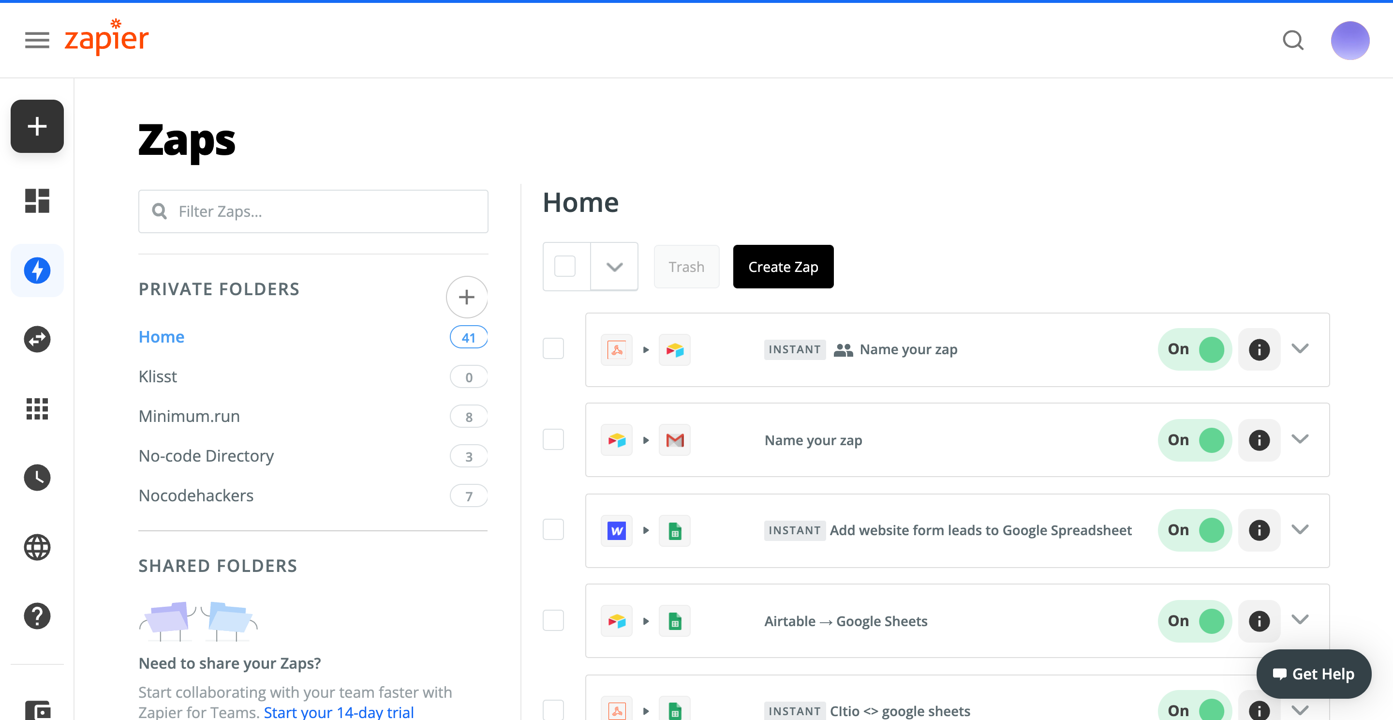
Task: Click the Nocodehackers count badge 7
Action: (x=468, y=496)
